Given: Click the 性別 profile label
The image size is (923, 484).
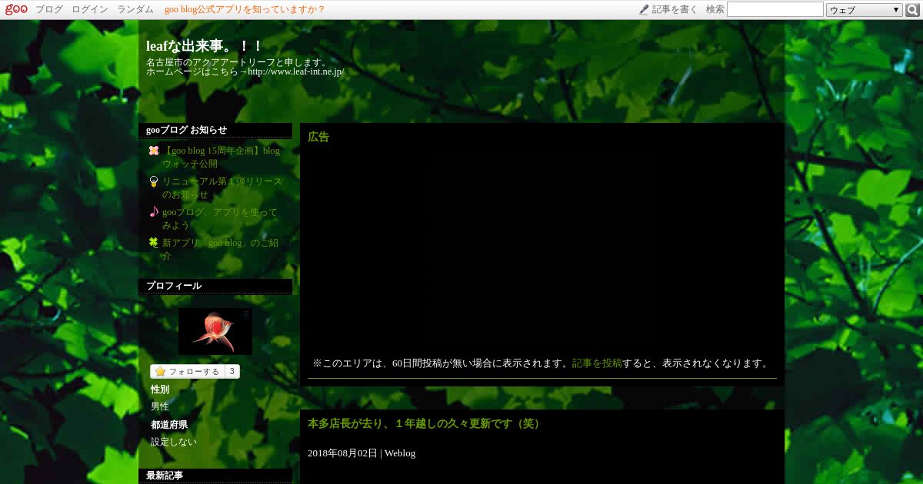Looking at the screenshot, I should pyautogui.click(x=160, y=390).
